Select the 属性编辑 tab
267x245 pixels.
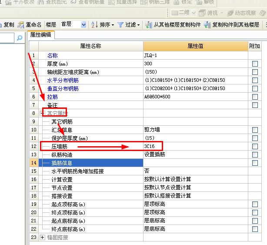tap(40, 35)
